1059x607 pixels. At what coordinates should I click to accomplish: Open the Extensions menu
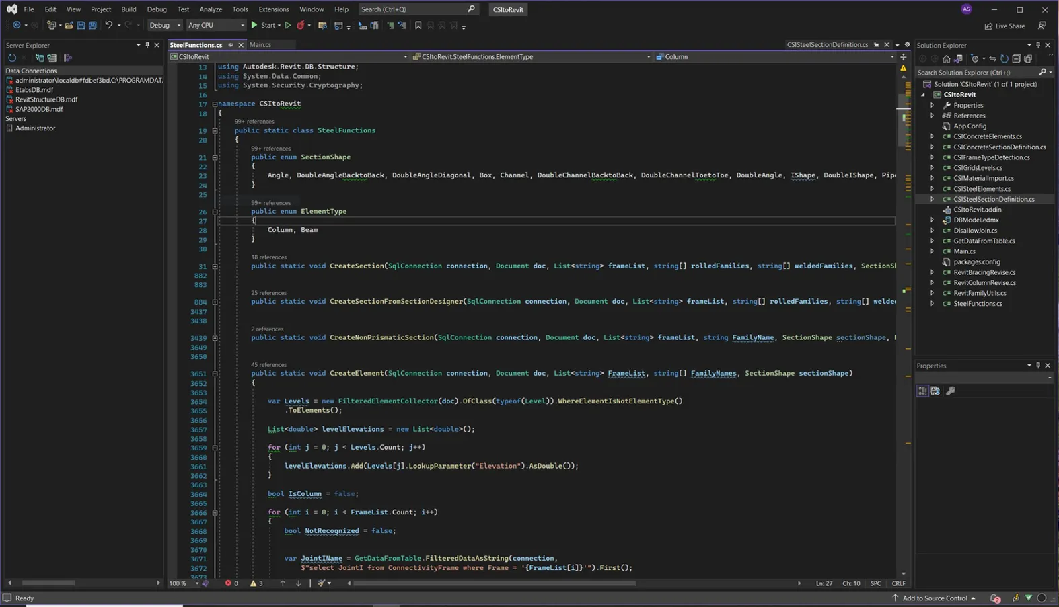(x=274, y=9)
